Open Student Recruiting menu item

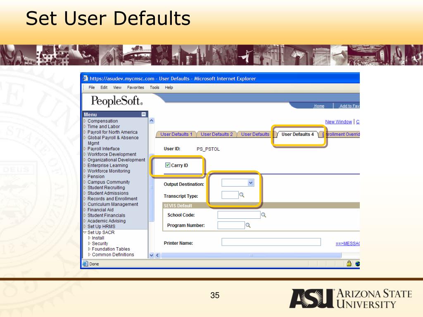point(106,188)
